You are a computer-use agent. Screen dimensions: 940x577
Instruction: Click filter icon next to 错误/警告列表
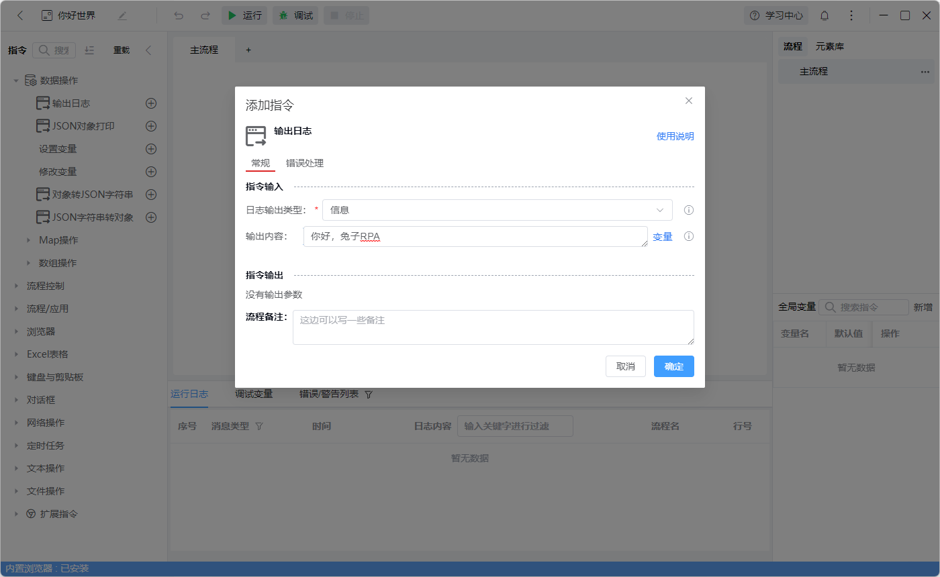tap(369, 395)
